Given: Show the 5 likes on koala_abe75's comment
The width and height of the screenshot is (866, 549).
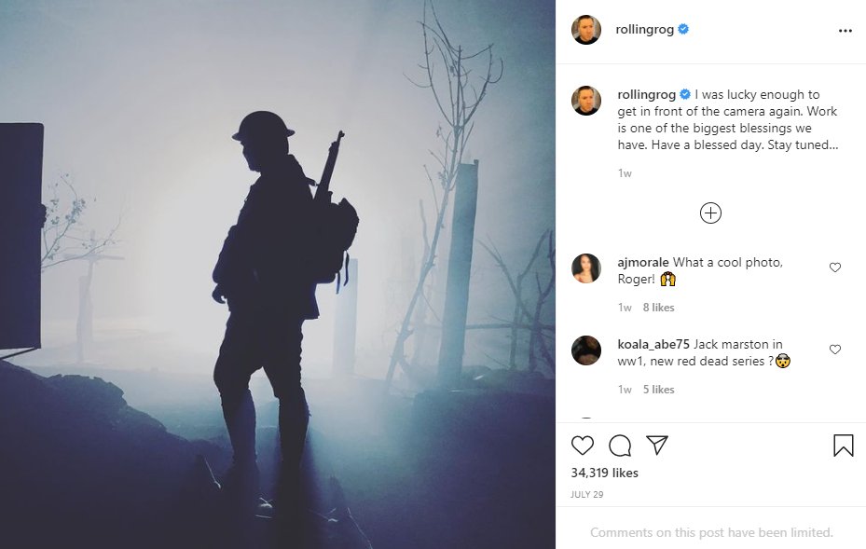Looking at the screenshot, I should 658,390.
